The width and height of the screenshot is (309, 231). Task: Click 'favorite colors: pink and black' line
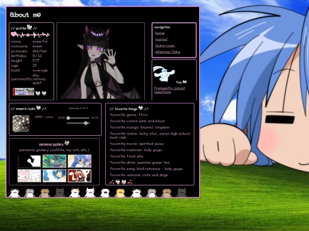pyautogui.click(x=137, y=121)
